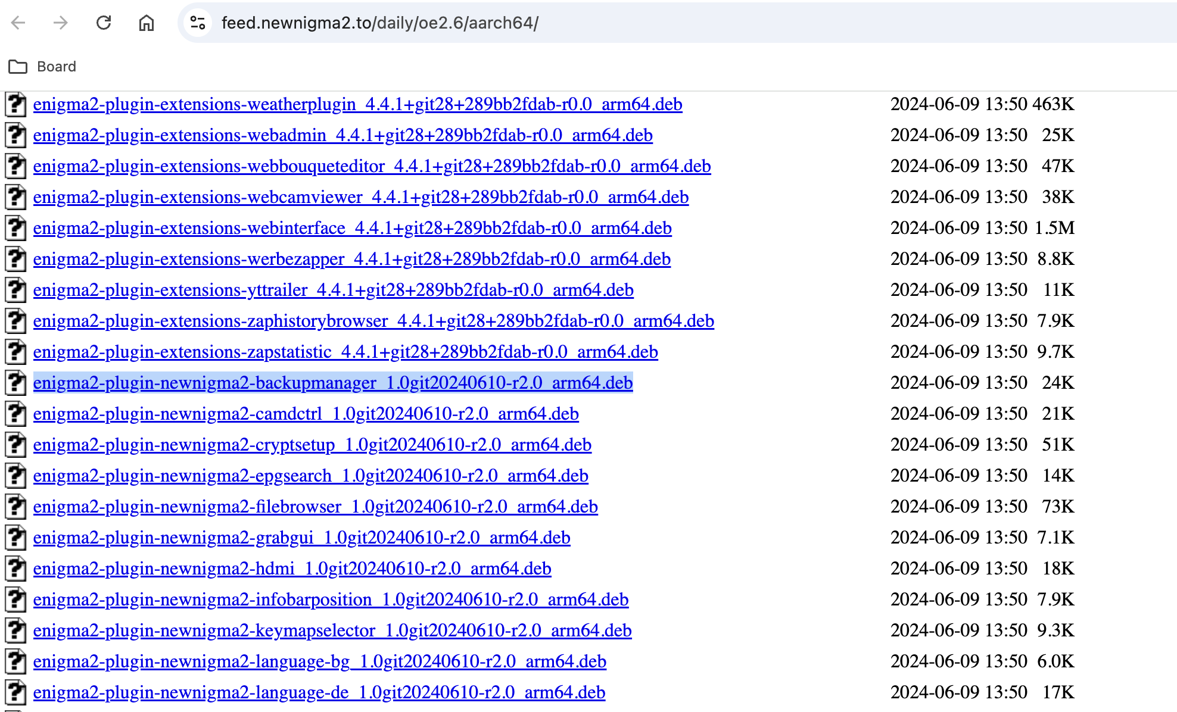
Task: Open the Board bookmarks folder
Action: coord(43,67)
